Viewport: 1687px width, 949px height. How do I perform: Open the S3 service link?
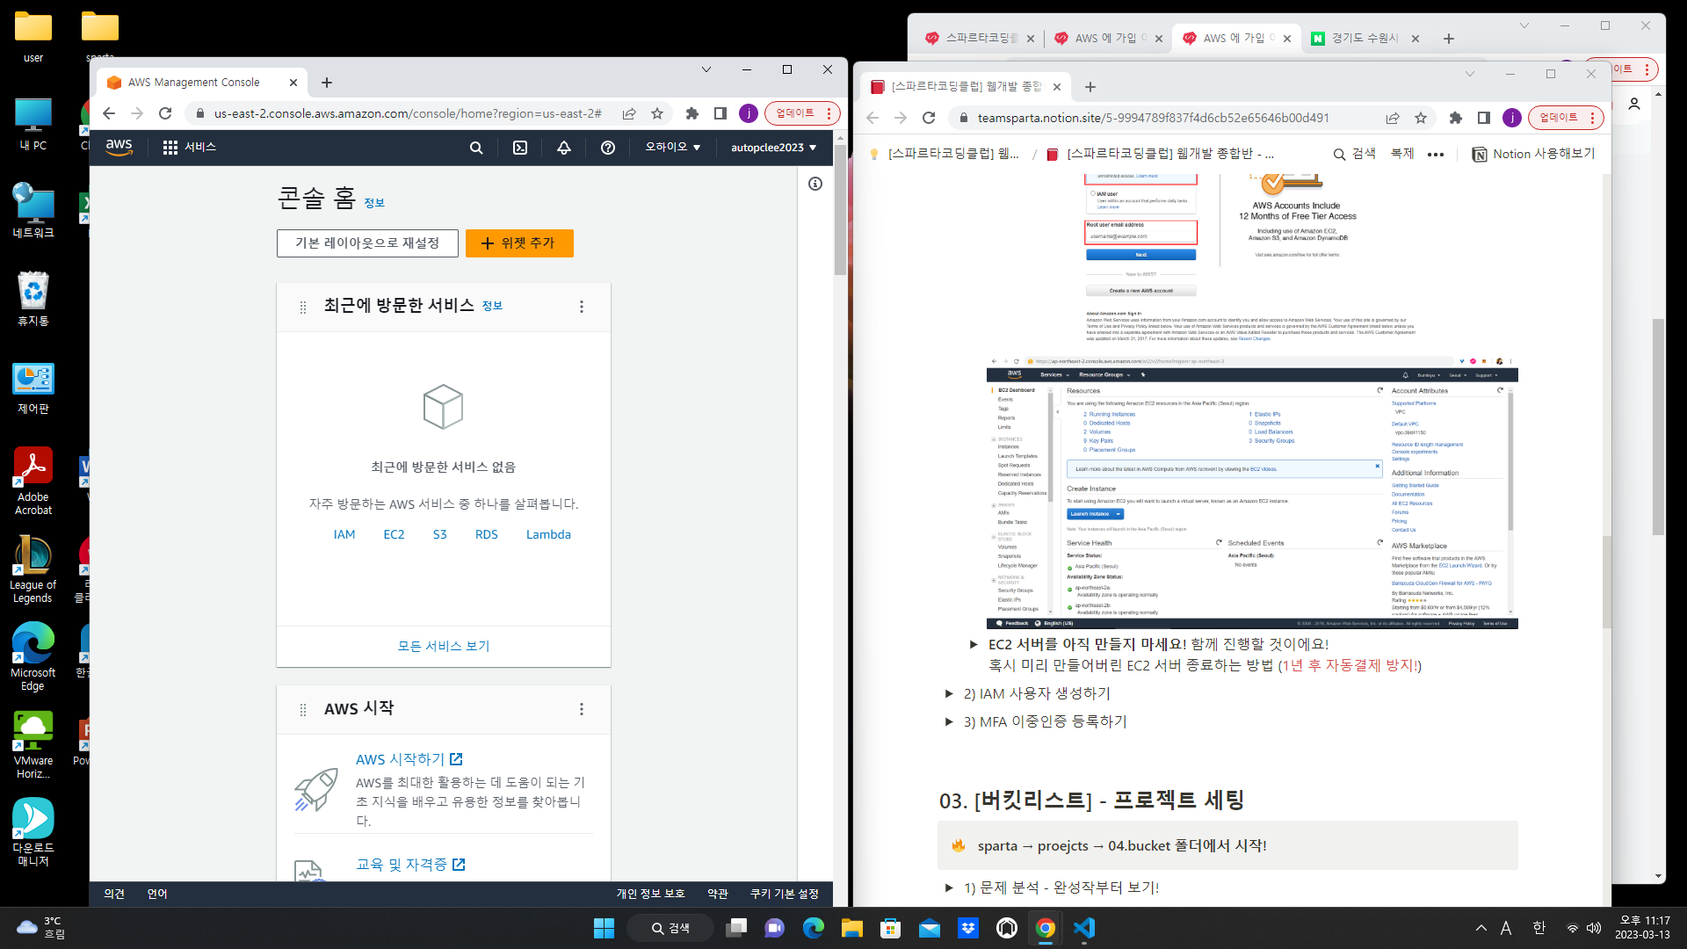coord(440,534)
